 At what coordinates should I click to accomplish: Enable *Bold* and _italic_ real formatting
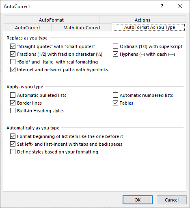(x=13, y=62)
